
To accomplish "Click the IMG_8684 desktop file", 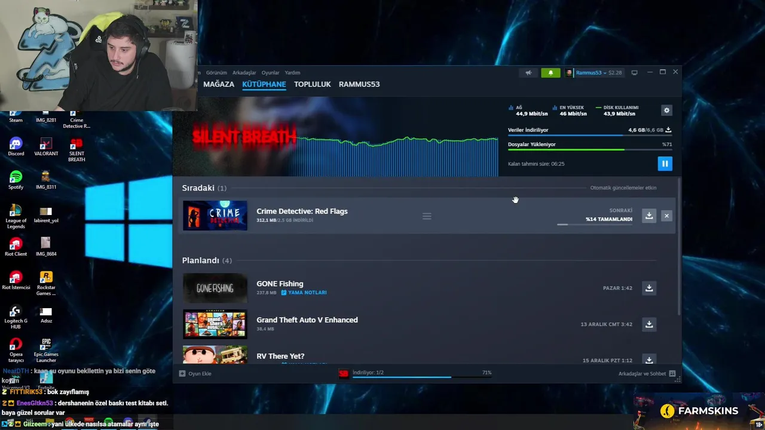I will (x=46, y=247).
